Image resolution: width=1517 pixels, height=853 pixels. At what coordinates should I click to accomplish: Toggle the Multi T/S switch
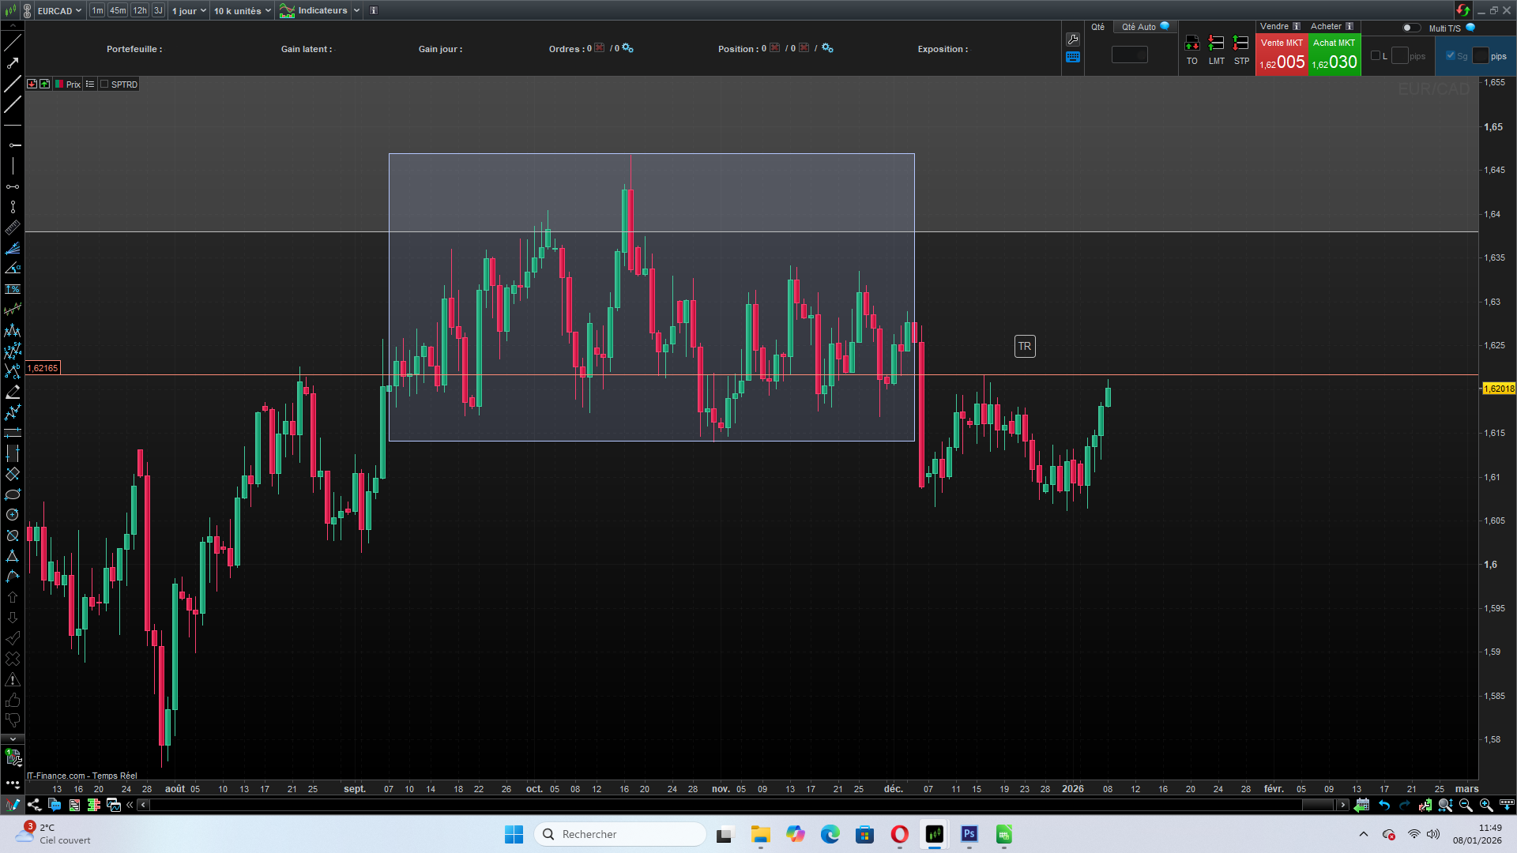click(x=1411, y=28)
